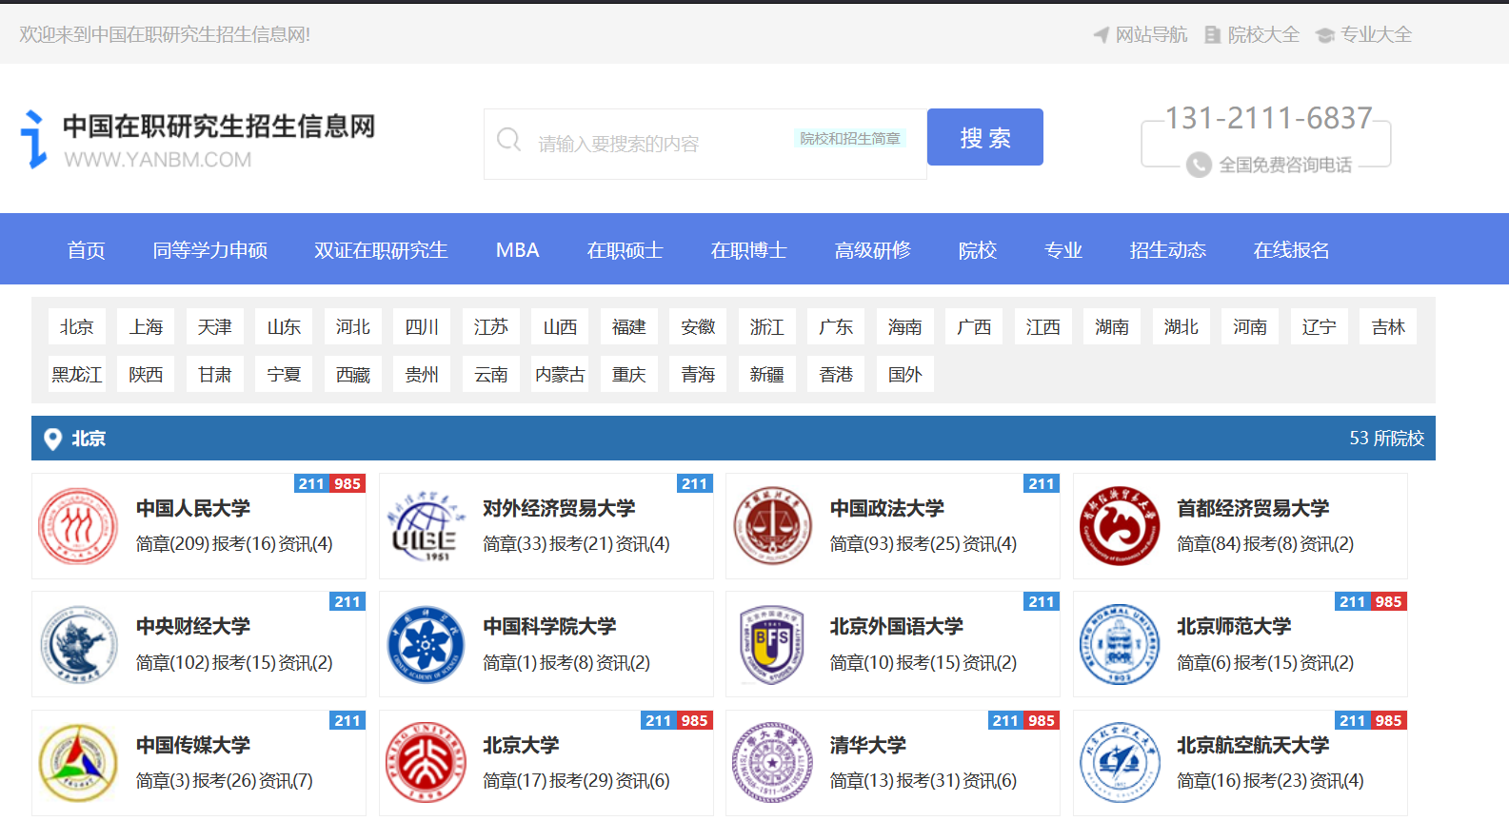Select 国外 region filter
Image resolution: width=1509 pixels, height=821 pixels.
(905, 374)
